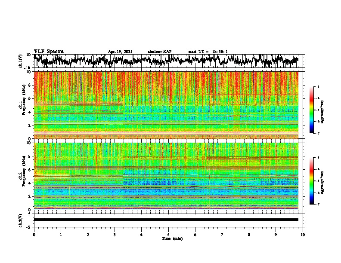Click time axis tick label "5"
Image resolution: width=341 pixels, height=263 pixels.
(168, 235)
